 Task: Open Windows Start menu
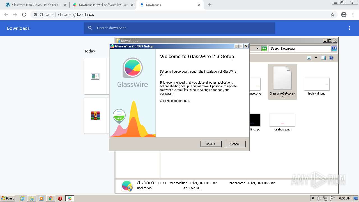pos(8,198)
